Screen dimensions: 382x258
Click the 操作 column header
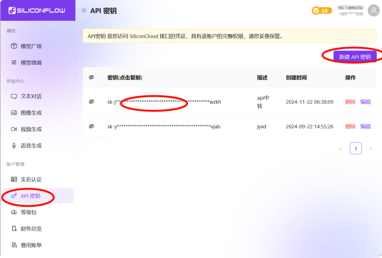coord(350,77)
